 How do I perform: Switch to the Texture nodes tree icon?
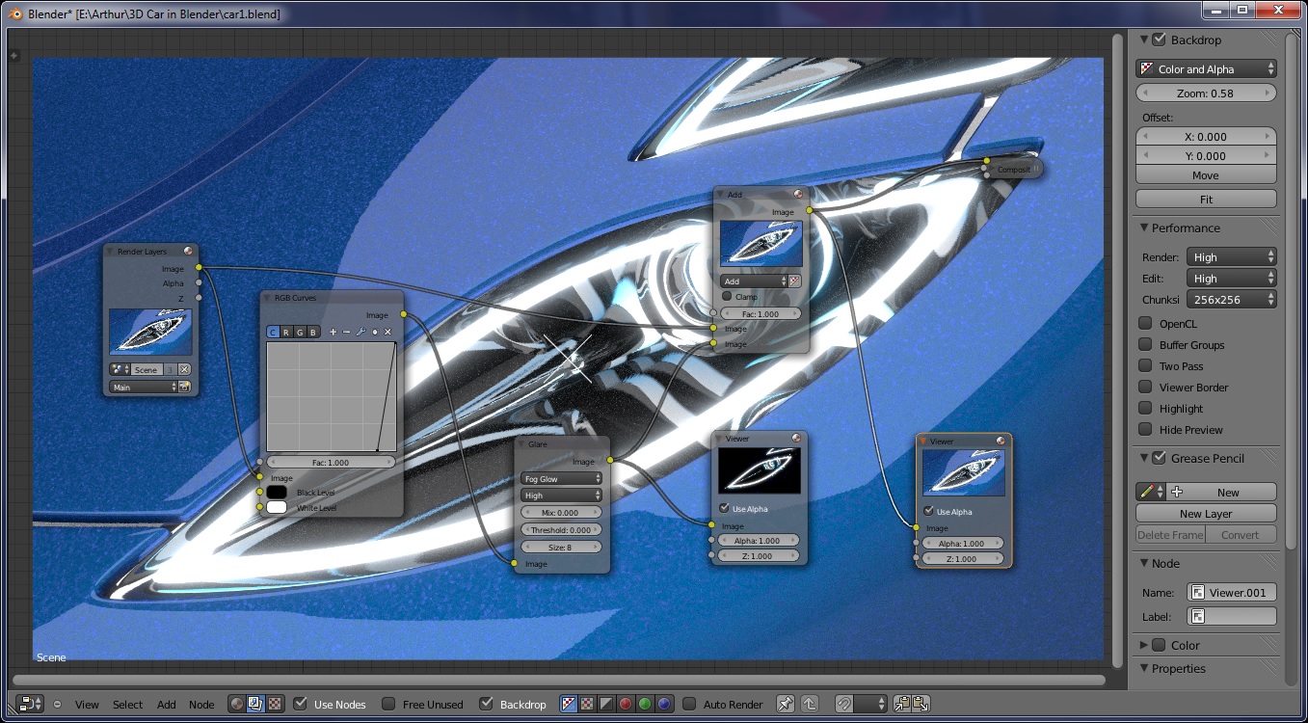tap(275, 704)
